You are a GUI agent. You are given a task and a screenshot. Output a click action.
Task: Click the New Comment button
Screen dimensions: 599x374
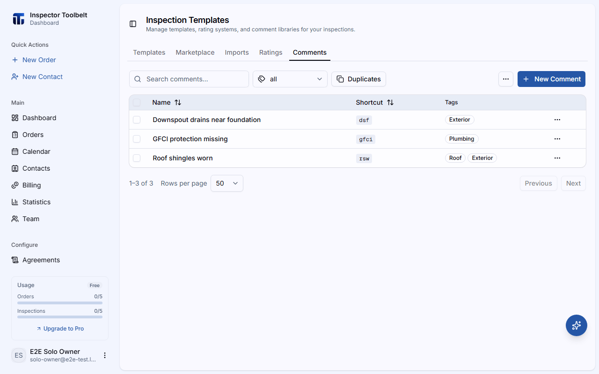[551, 79]
